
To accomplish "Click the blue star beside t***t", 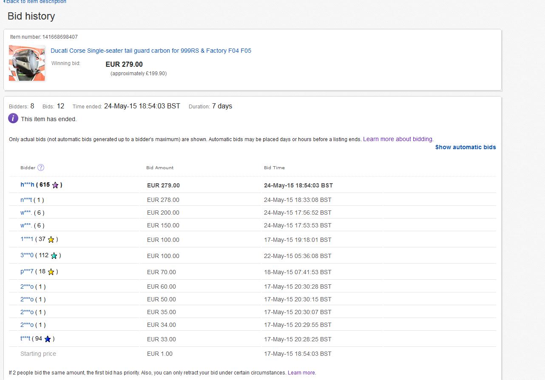I will point(48,339).
